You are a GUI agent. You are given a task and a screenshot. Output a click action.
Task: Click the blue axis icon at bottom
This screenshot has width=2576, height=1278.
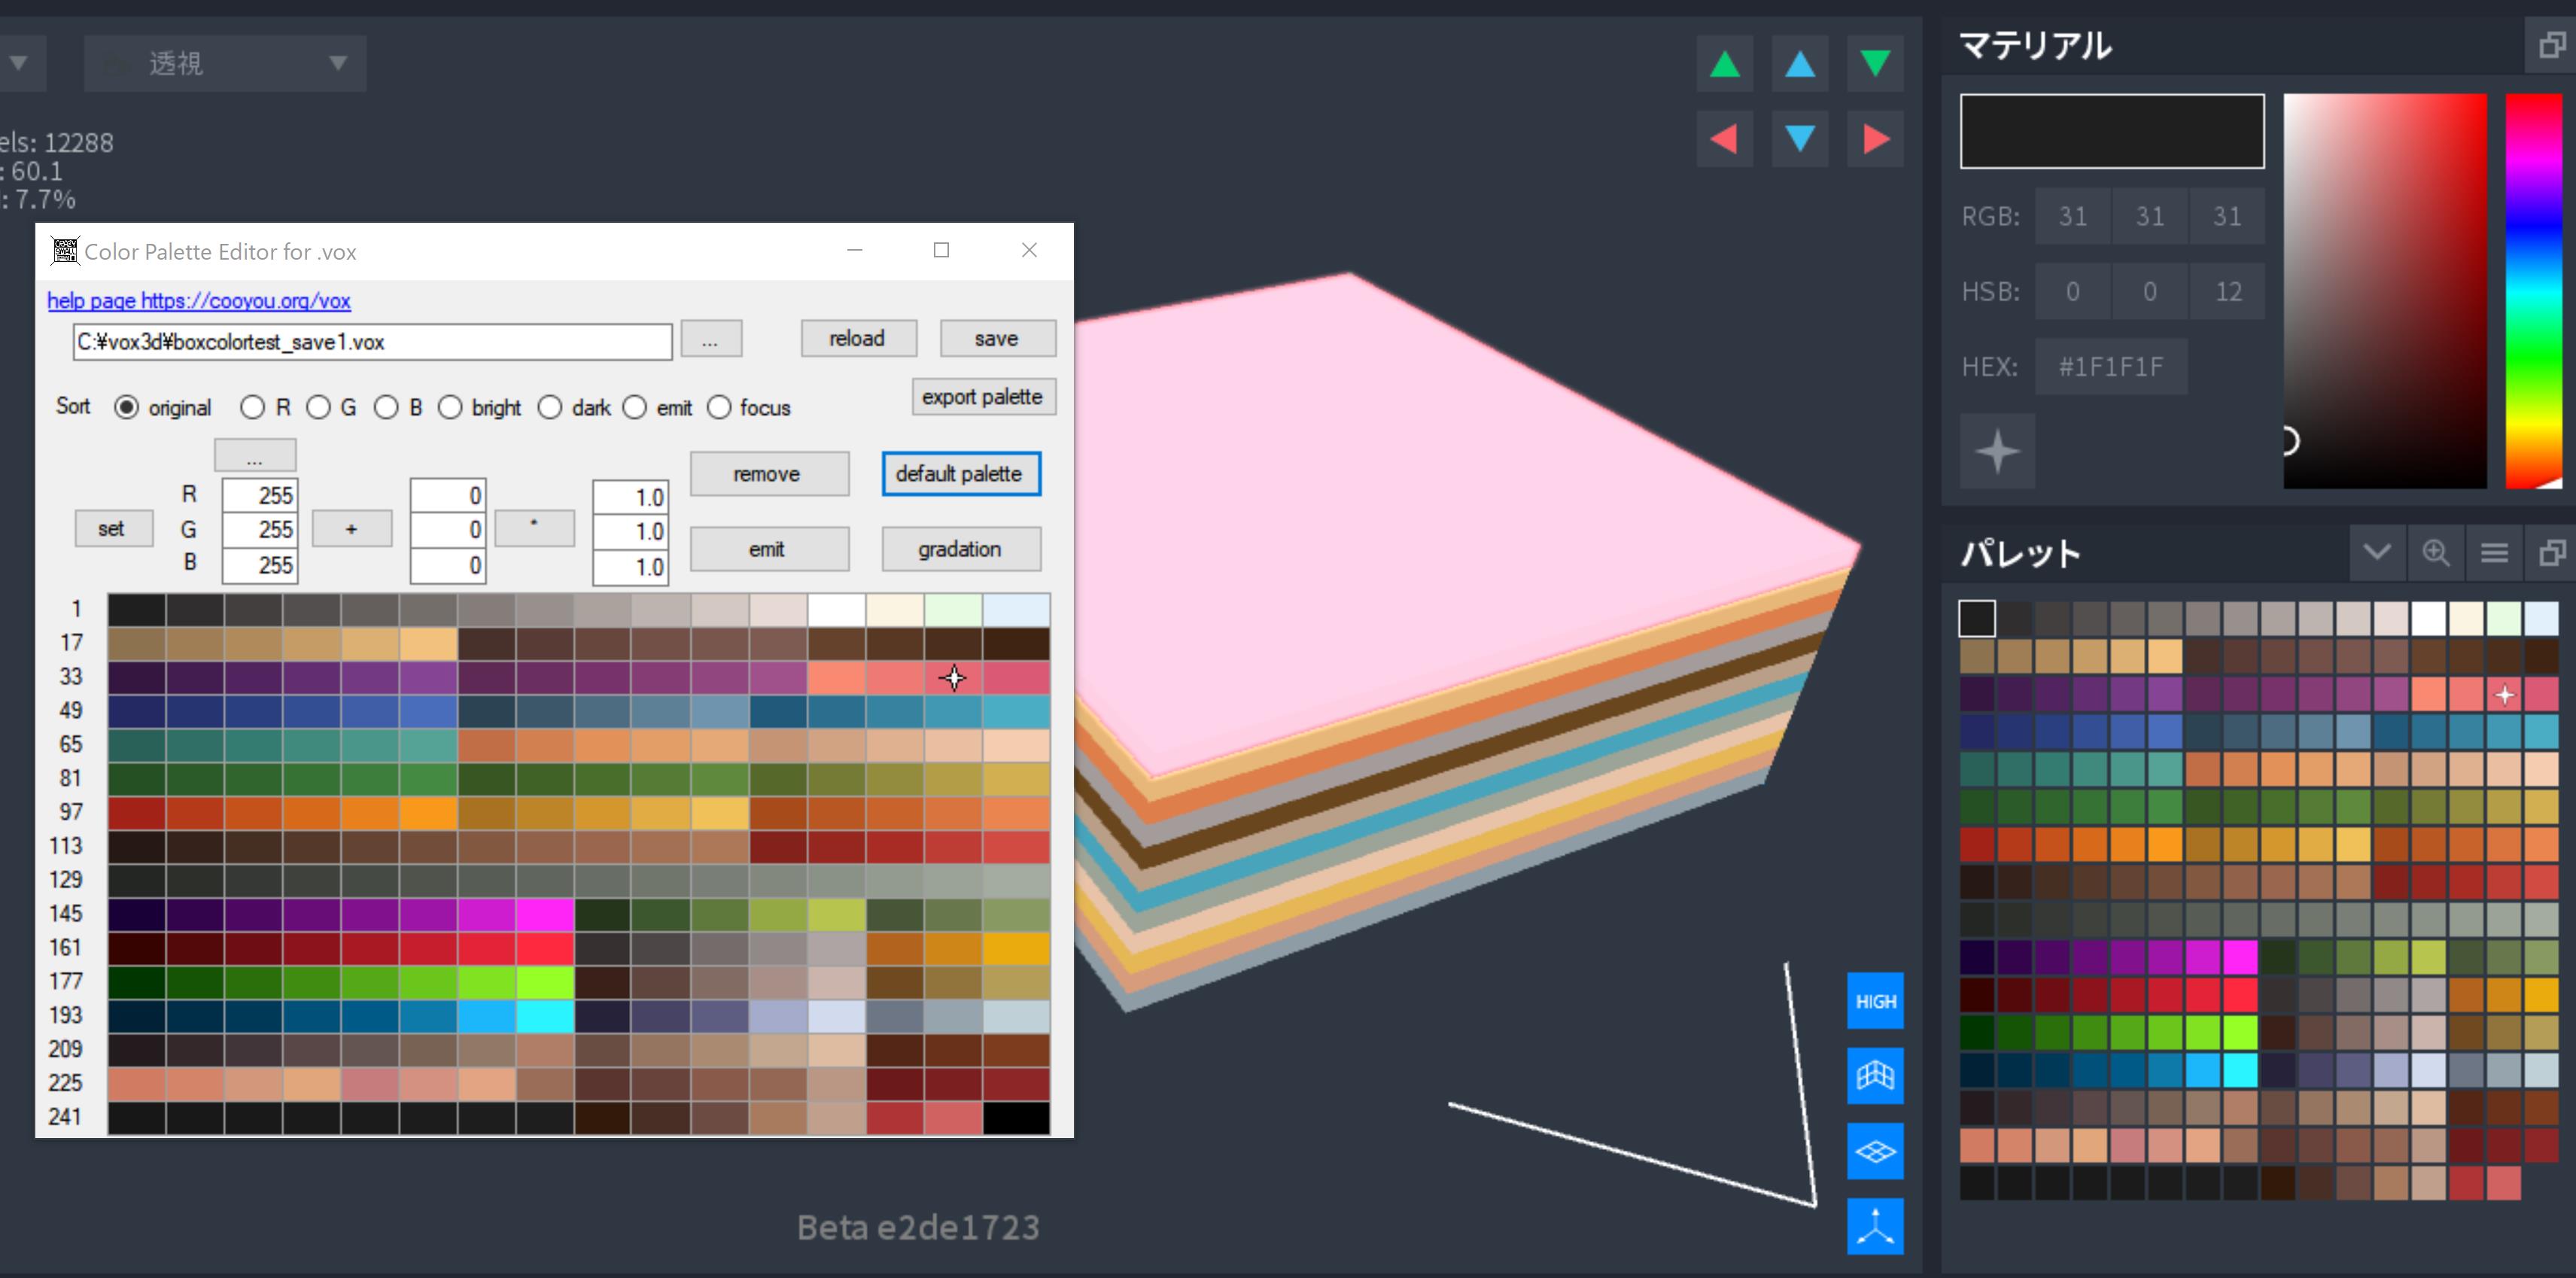(x=1875, y=1226)
